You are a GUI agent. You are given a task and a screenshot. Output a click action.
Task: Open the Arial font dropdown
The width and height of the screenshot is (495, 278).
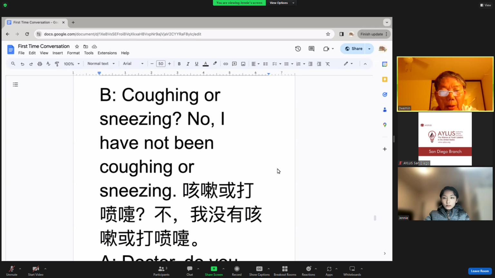(x=133, y=64)
